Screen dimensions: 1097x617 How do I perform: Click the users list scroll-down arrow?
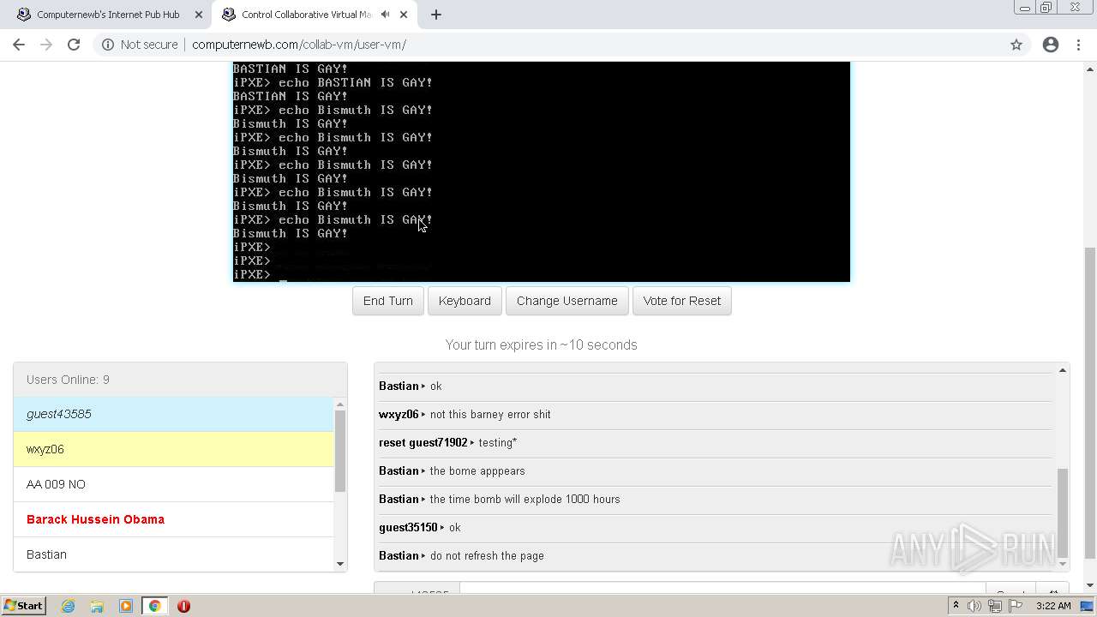point(340,564)
